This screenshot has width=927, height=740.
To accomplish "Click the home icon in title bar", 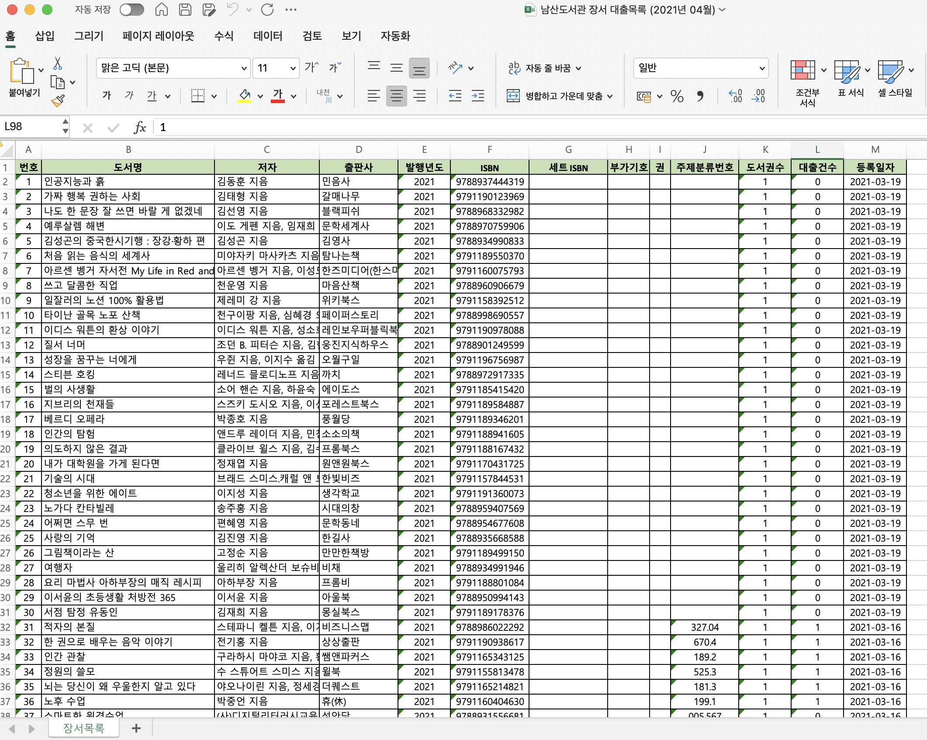I will (161, 10).
